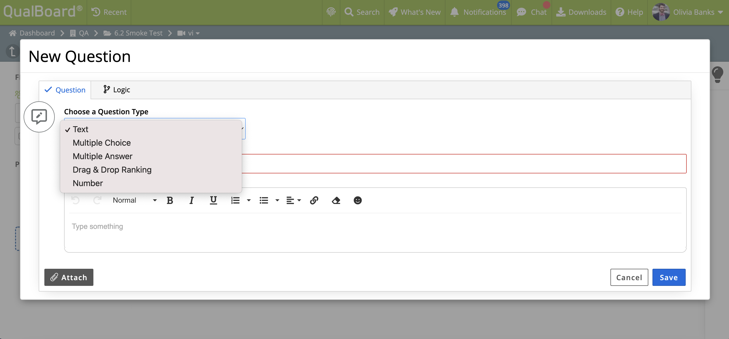
Task: Click the fingerprint icon in header
Action: click(x=331, y=12)
